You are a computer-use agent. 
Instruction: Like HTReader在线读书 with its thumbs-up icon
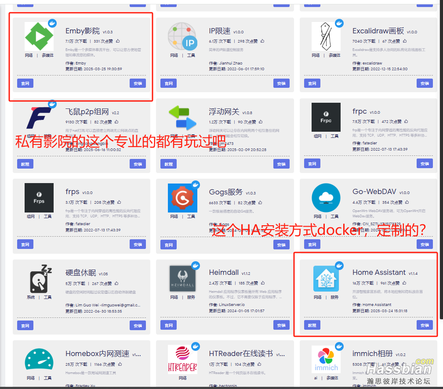(260, 364)
